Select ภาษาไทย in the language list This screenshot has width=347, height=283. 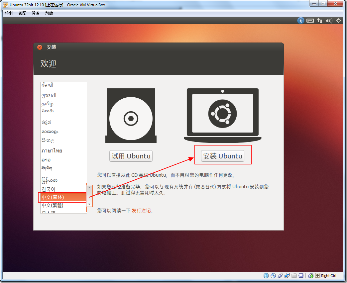coord(63,150)
